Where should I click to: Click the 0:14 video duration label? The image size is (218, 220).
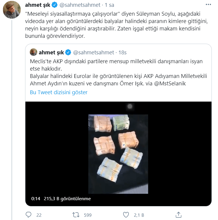[x=36, y=199]
